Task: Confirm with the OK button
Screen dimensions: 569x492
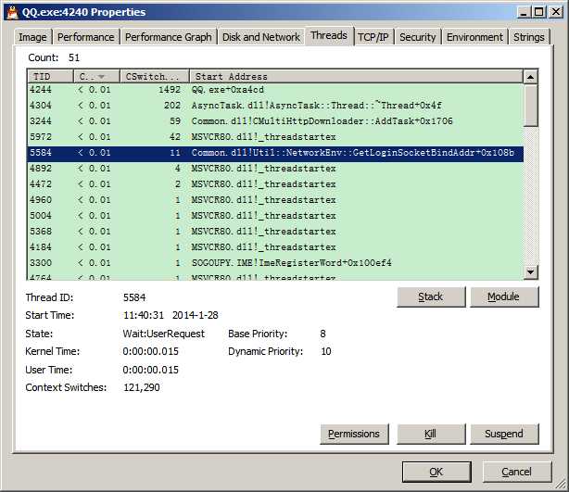Action: 436,472
